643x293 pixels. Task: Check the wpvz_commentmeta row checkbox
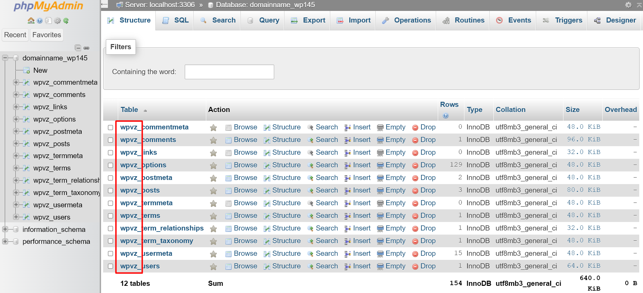coord(110,127)
